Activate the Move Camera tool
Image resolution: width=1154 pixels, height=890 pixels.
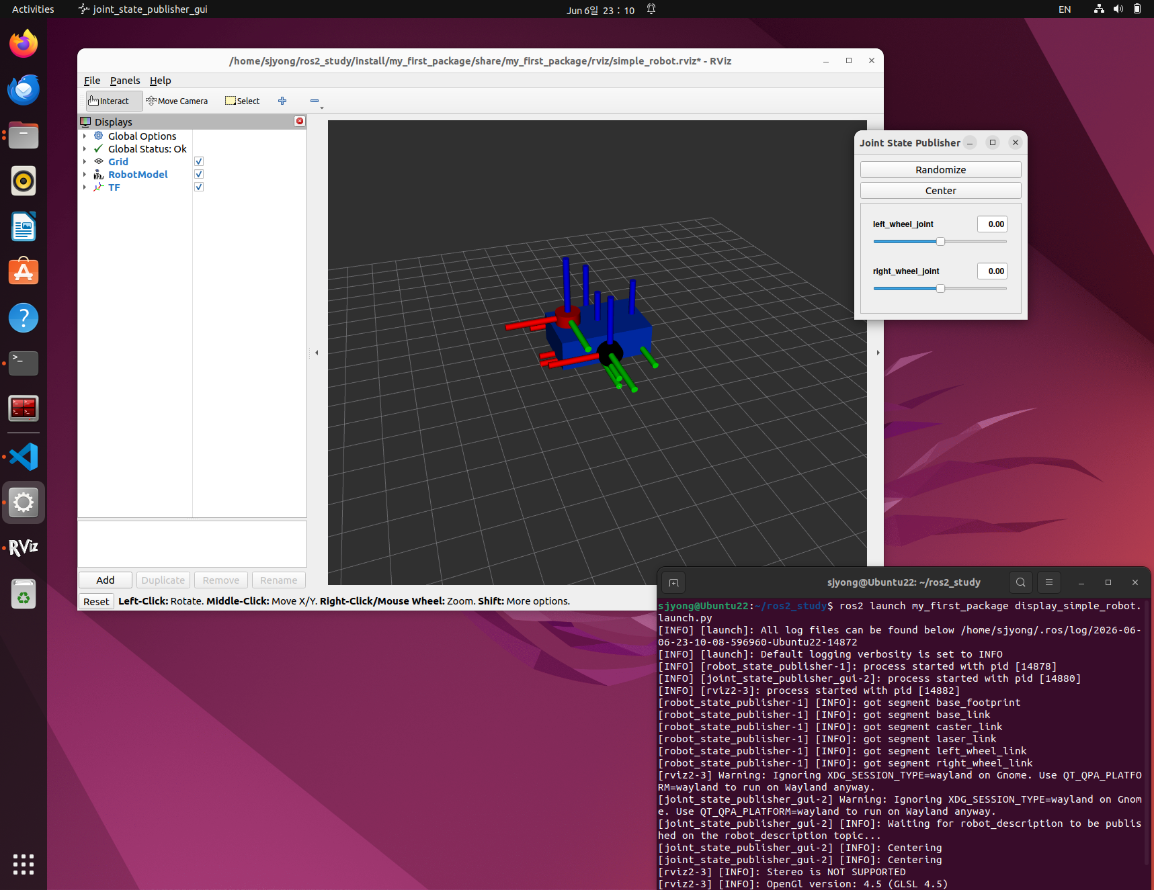click(177, 101)
